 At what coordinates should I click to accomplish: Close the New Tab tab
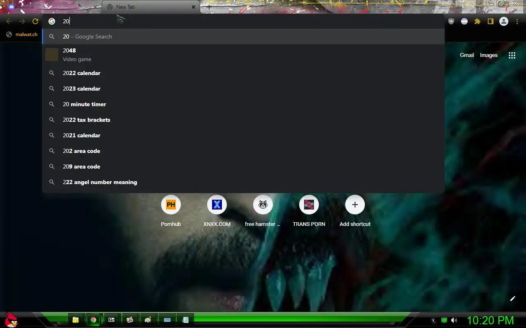(194, 7)
